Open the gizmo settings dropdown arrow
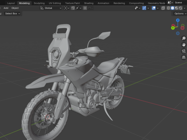 pos(148,8)
